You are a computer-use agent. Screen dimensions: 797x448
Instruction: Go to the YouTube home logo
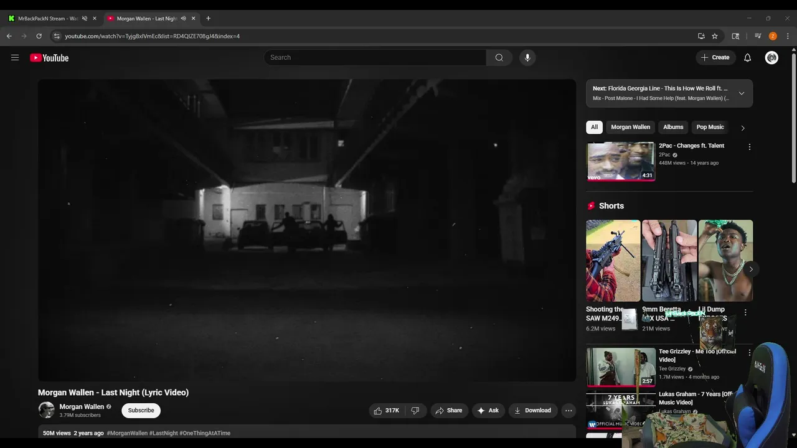pos(49,58)
